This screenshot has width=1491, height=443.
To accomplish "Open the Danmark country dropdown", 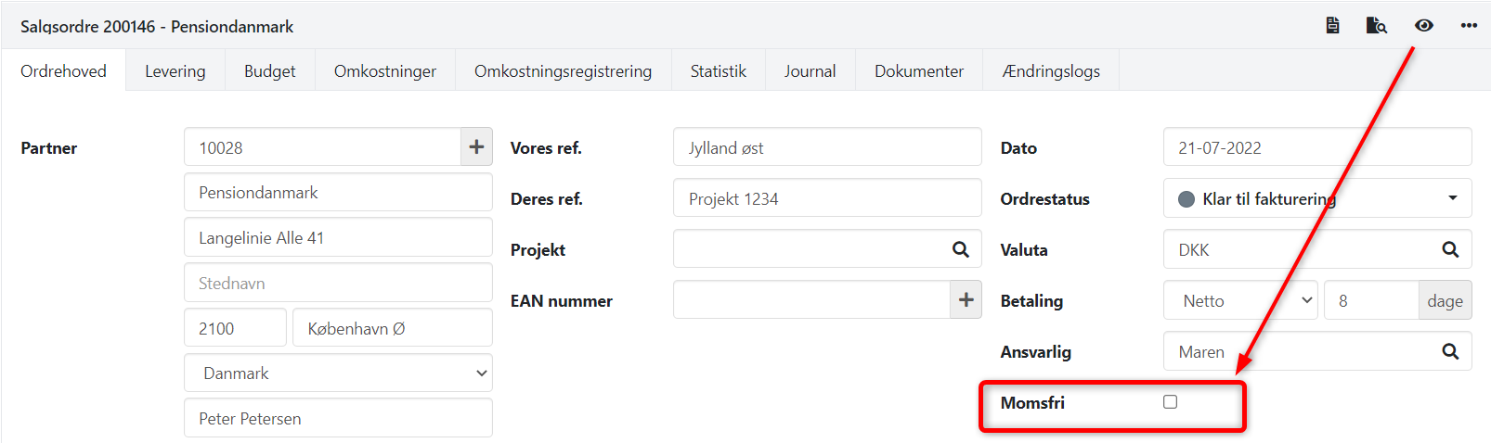I will pos(338,373).
